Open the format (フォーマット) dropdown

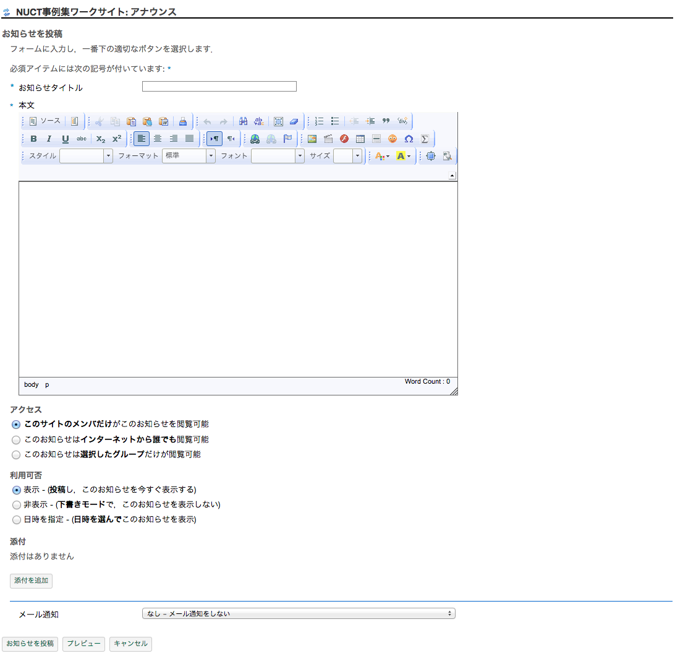tap(189, 156)
